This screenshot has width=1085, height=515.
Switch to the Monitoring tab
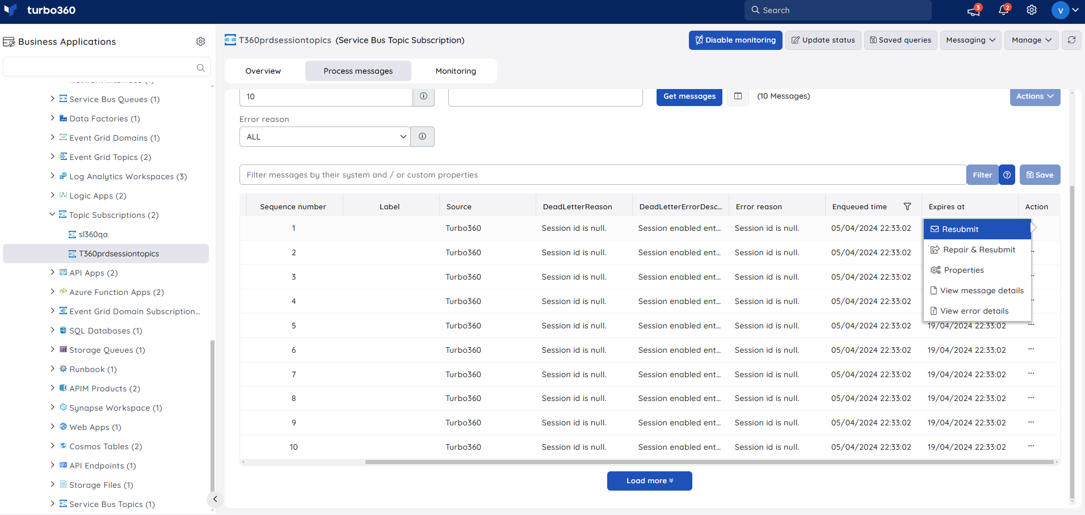456,71
